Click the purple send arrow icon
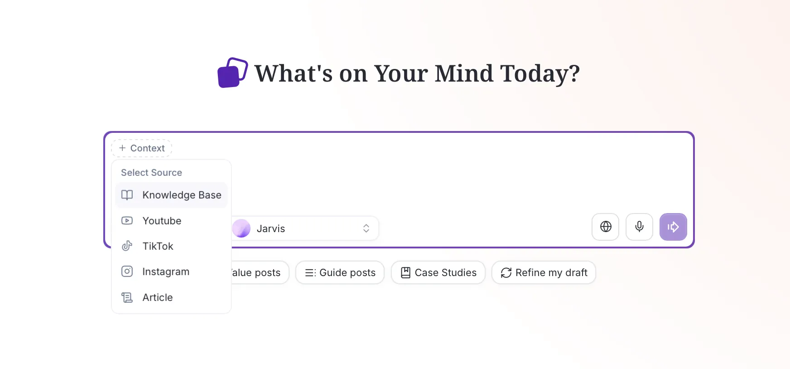 tap(673, 227)
